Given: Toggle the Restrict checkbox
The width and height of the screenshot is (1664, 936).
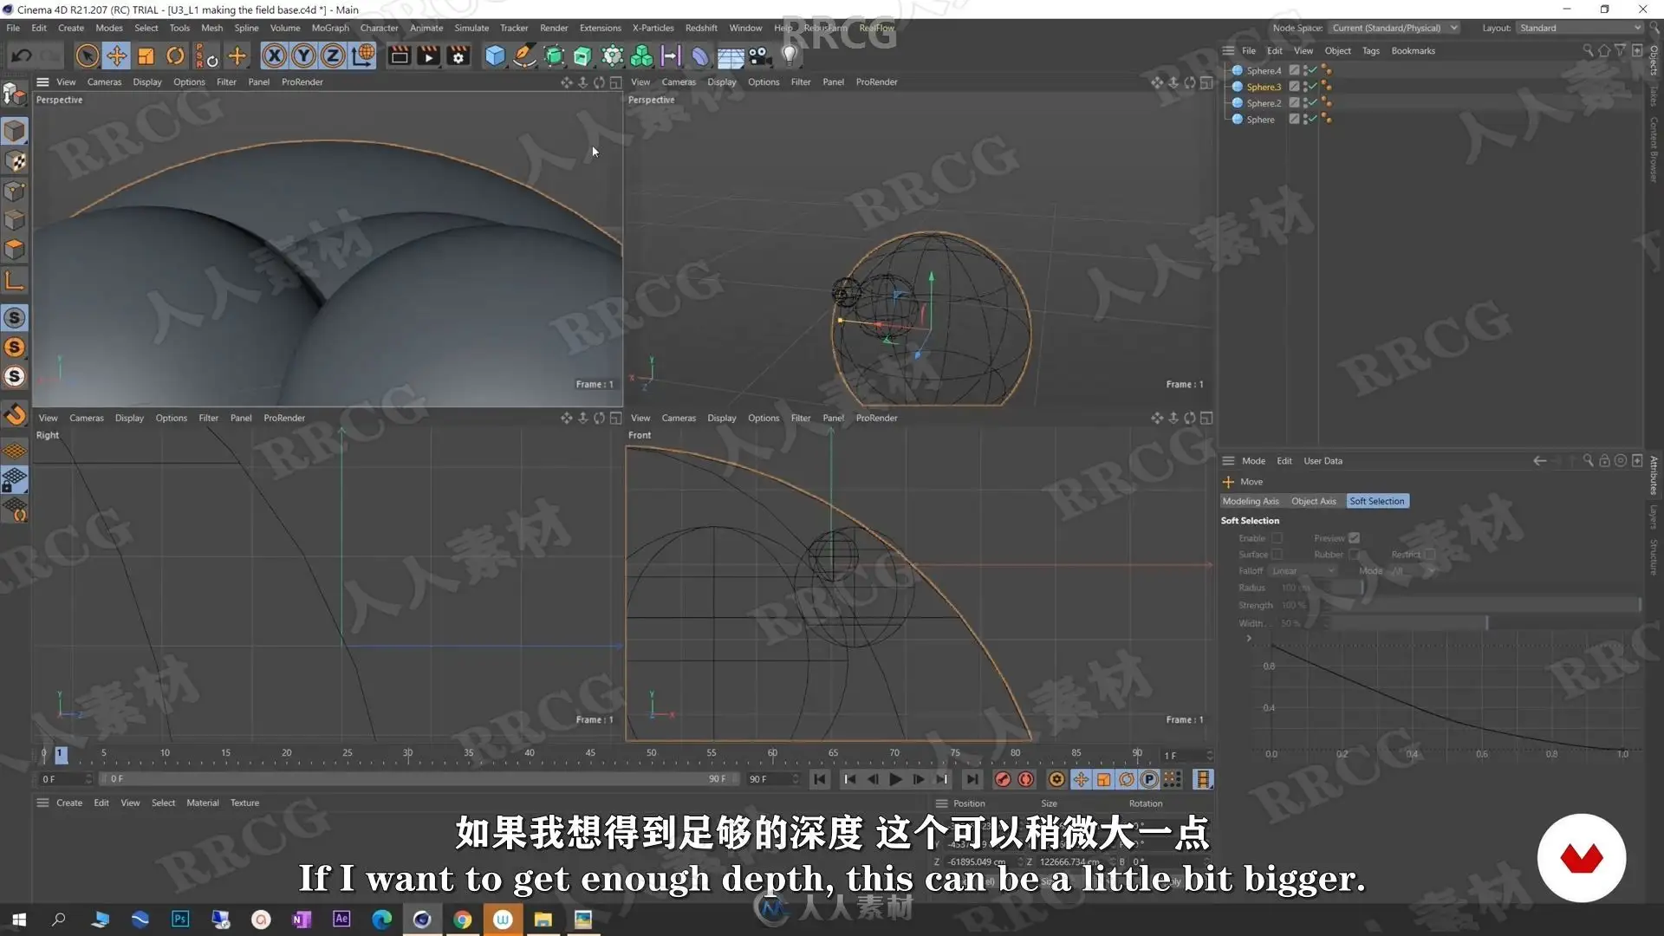Looking at the screenshot, I should [1430, 555].
